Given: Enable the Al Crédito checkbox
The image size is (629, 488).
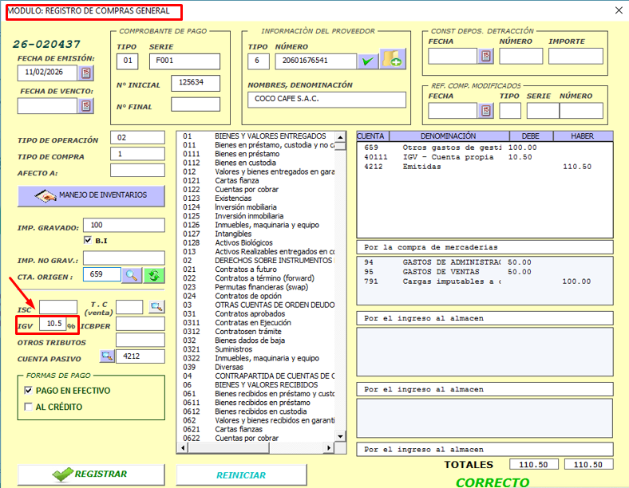Looking at the screenshot, I should pyautogui.click(x=30, y=407).
